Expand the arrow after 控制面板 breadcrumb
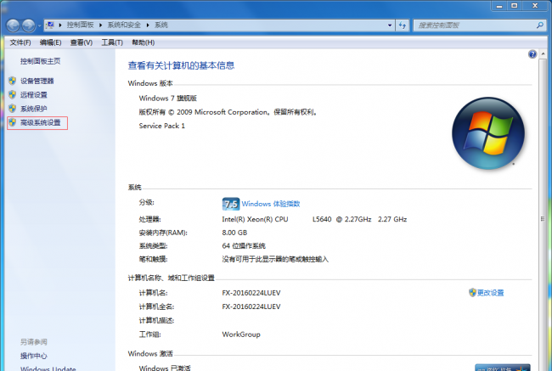This screenshot has height=371, width=552. click(x=101, y=25)
